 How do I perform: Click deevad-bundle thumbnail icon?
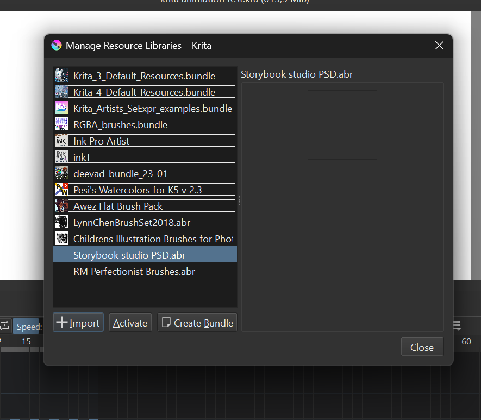[x=61, y=173]
